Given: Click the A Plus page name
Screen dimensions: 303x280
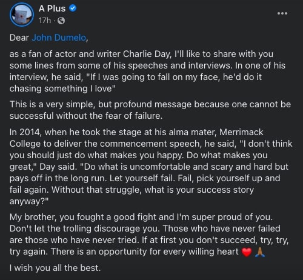Looking at the screenshot, I should pyautogui.click(x=52, y=8).
